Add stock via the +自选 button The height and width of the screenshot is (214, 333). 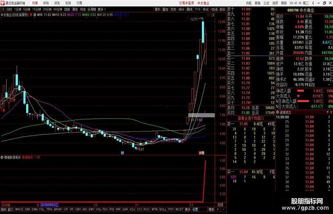[214, 9]
